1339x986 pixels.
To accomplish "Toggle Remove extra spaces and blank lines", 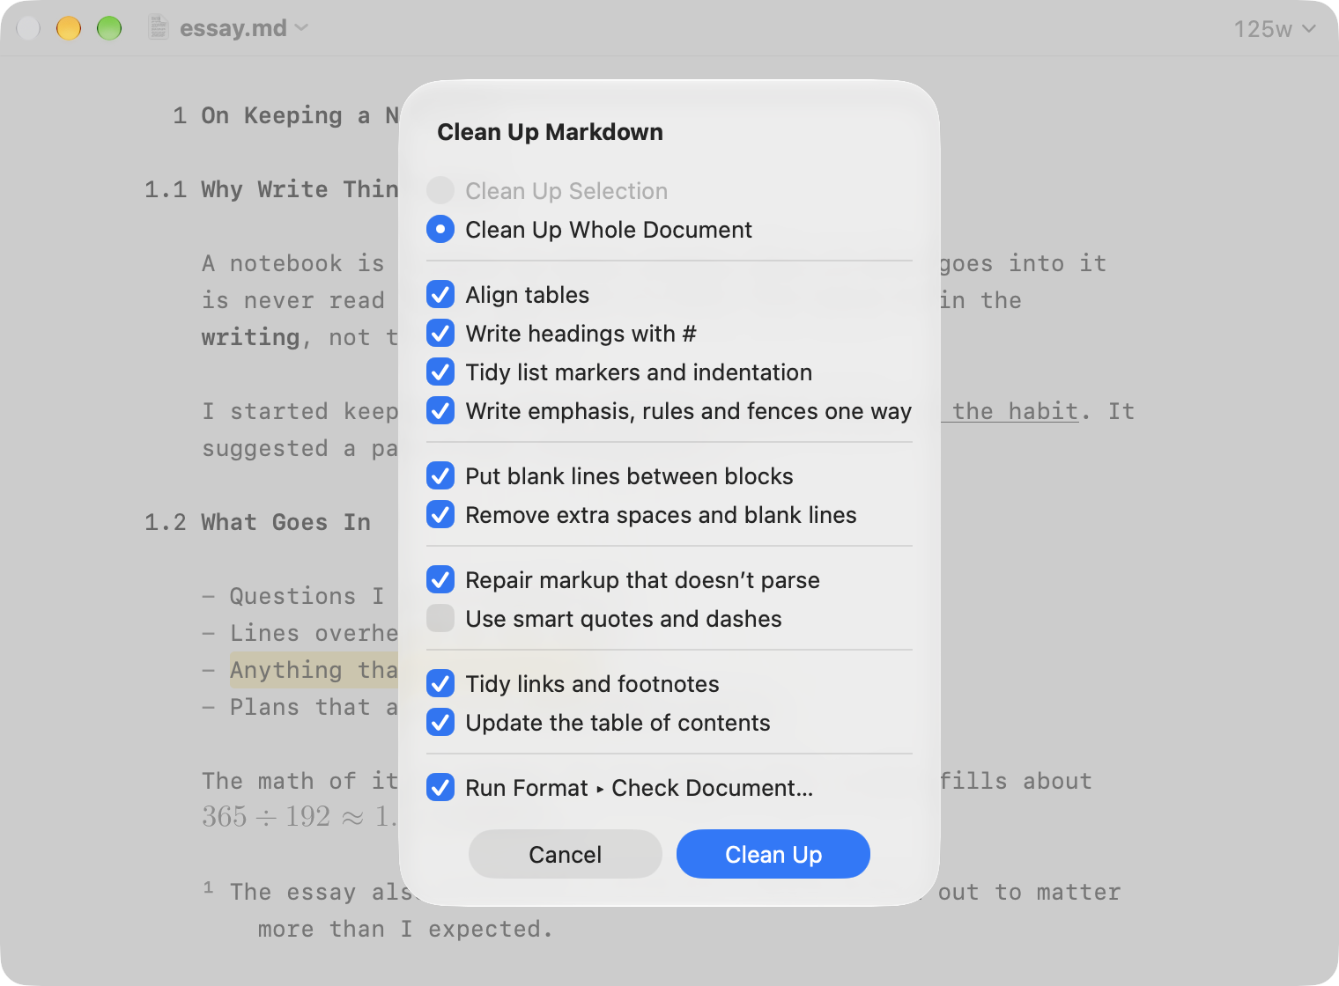I will tap(440, 514).
